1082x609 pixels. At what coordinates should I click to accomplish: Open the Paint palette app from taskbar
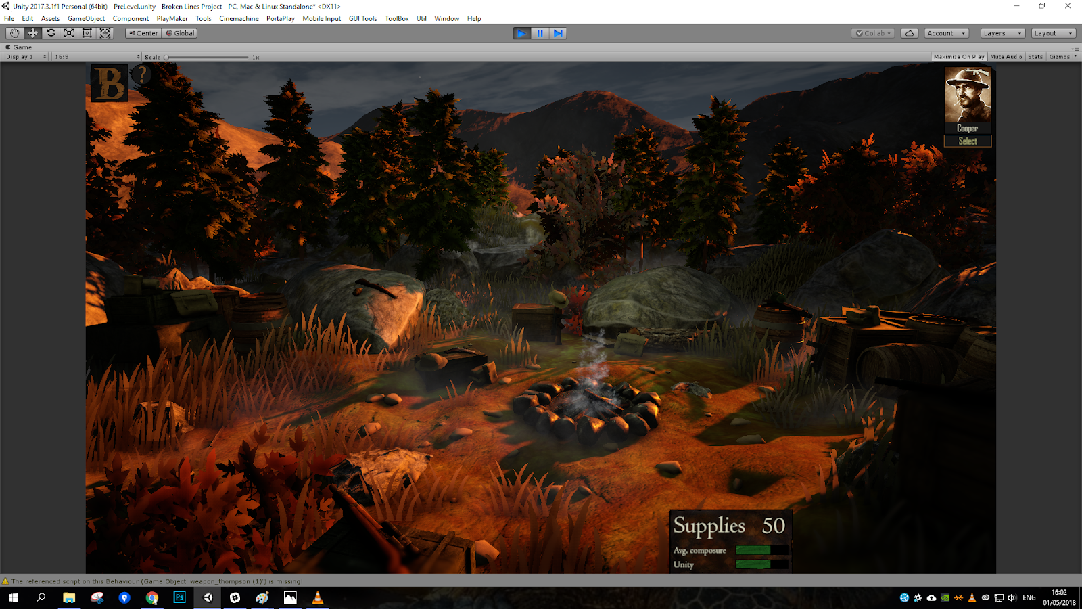(x=262, y=597)
